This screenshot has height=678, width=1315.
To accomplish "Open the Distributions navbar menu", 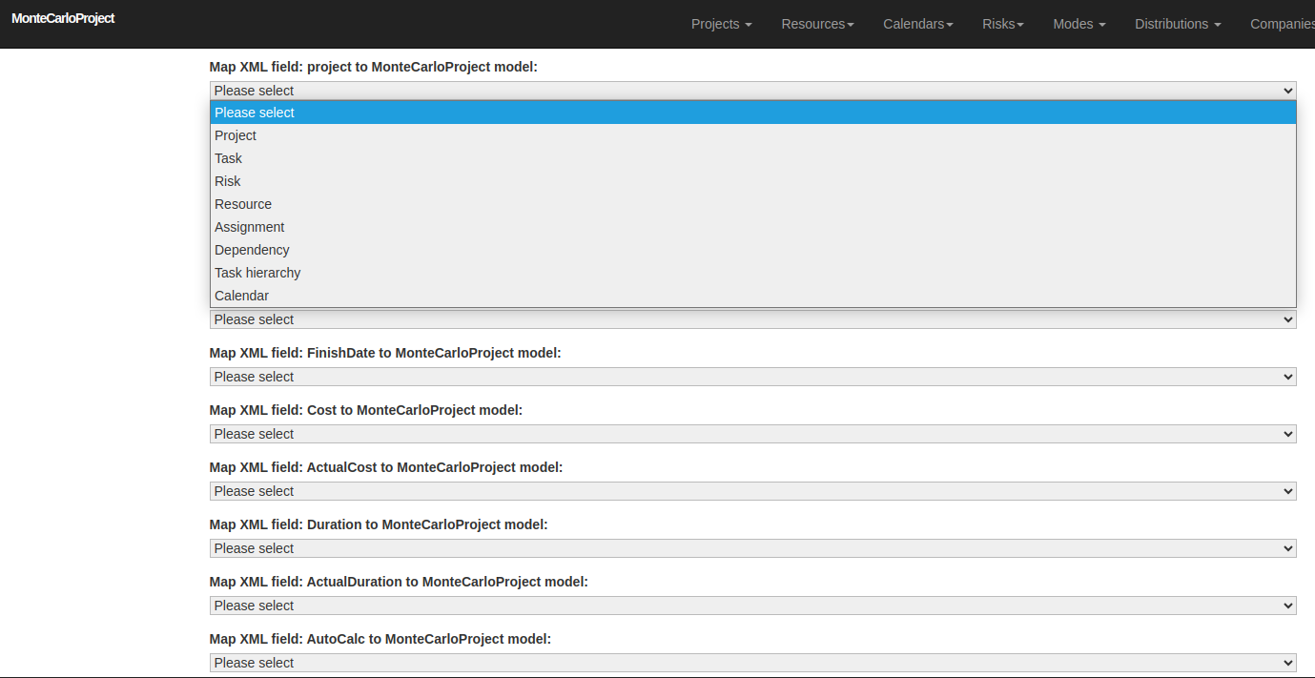I will [x=1178, y=24].
